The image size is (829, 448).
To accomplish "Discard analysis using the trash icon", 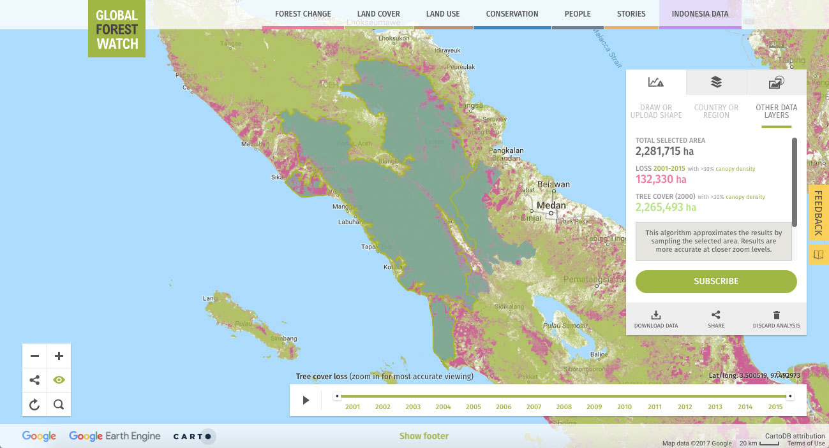I will click(776, 319).
